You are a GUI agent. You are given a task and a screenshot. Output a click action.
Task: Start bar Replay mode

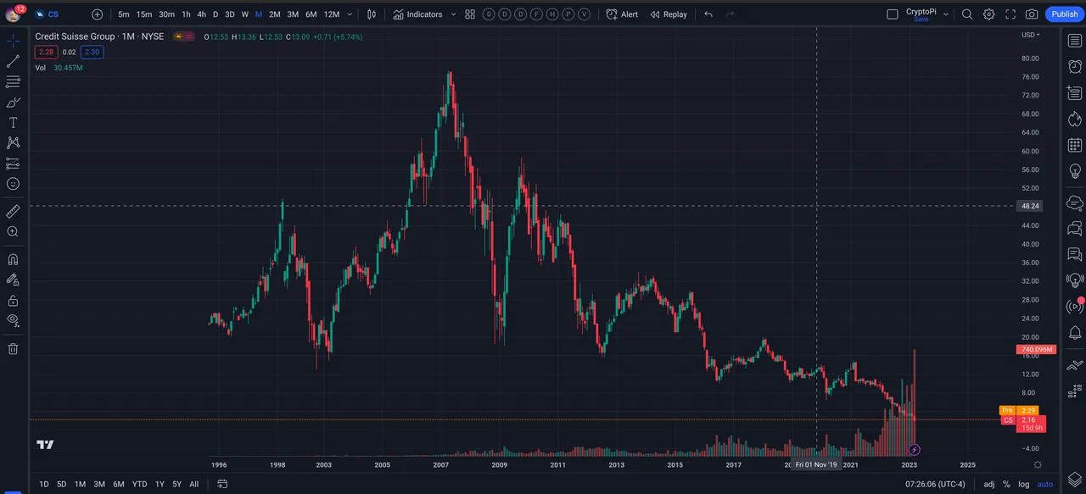point(669,14)
